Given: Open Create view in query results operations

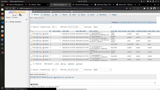Looking at the screenshot, I should (x=69, y=77).
